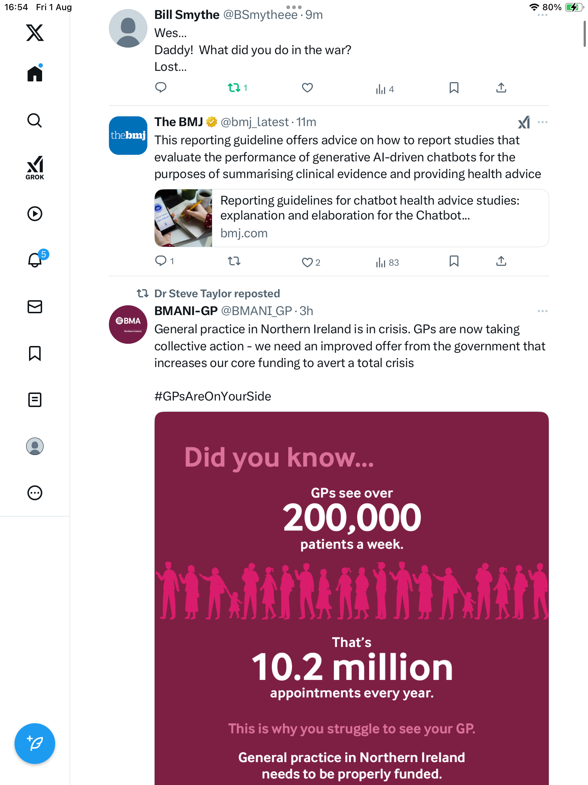Open Bookmarks in the sidebar
Screen dimensions: 588x785
coord(35,353)
